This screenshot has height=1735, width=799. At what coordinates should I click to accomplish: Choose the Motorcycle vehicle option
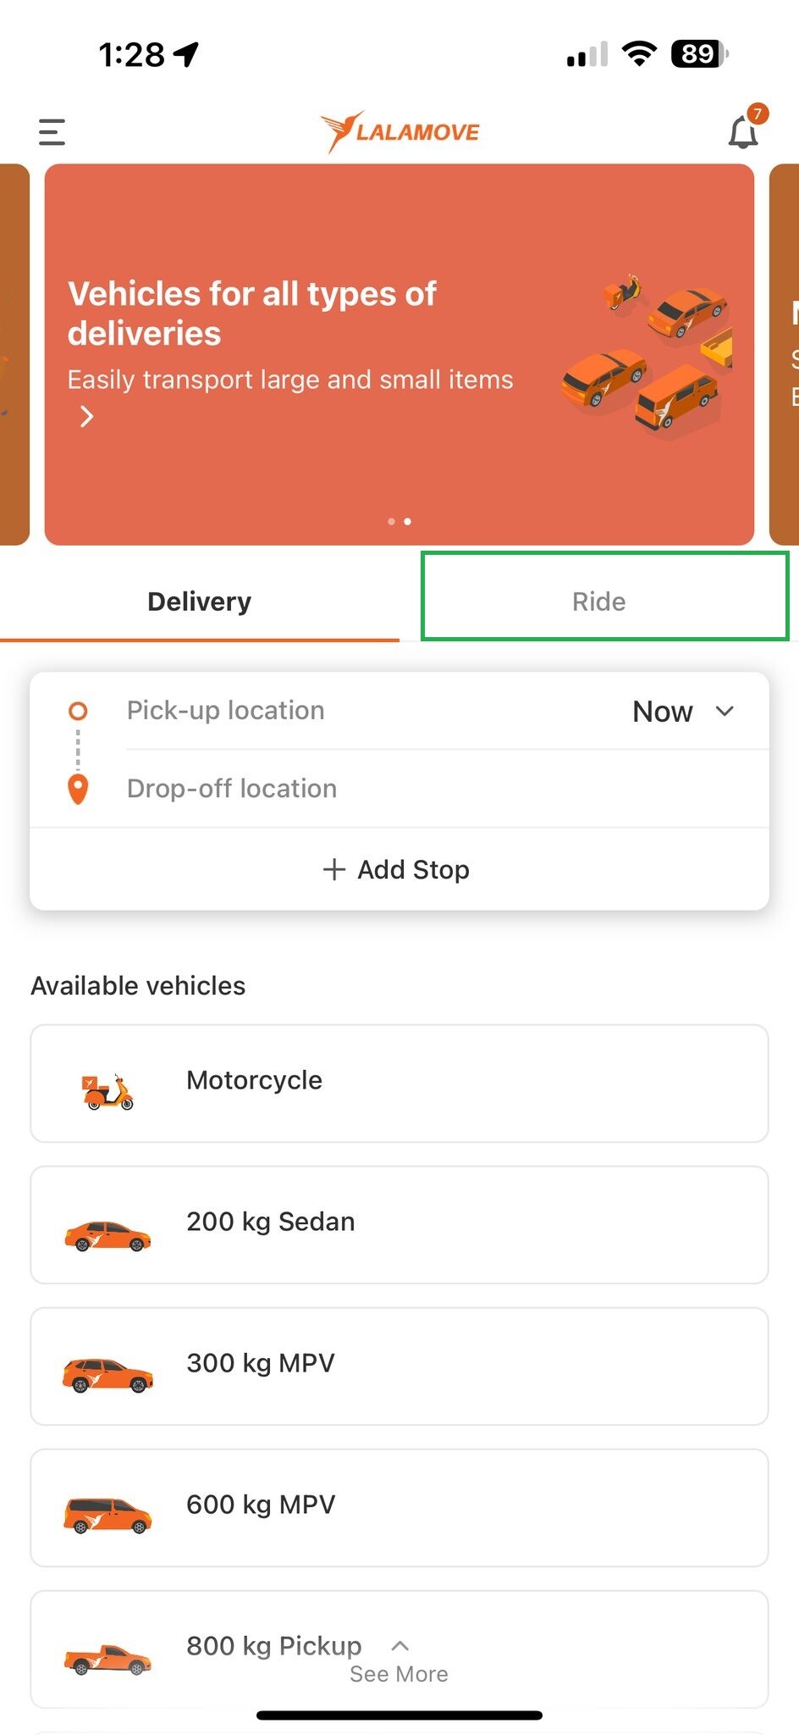(399, 1084)
